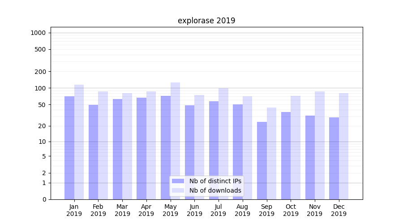
Task: Click the "Jan 2019" x-axis label
Action: click(x=74, y=210)
